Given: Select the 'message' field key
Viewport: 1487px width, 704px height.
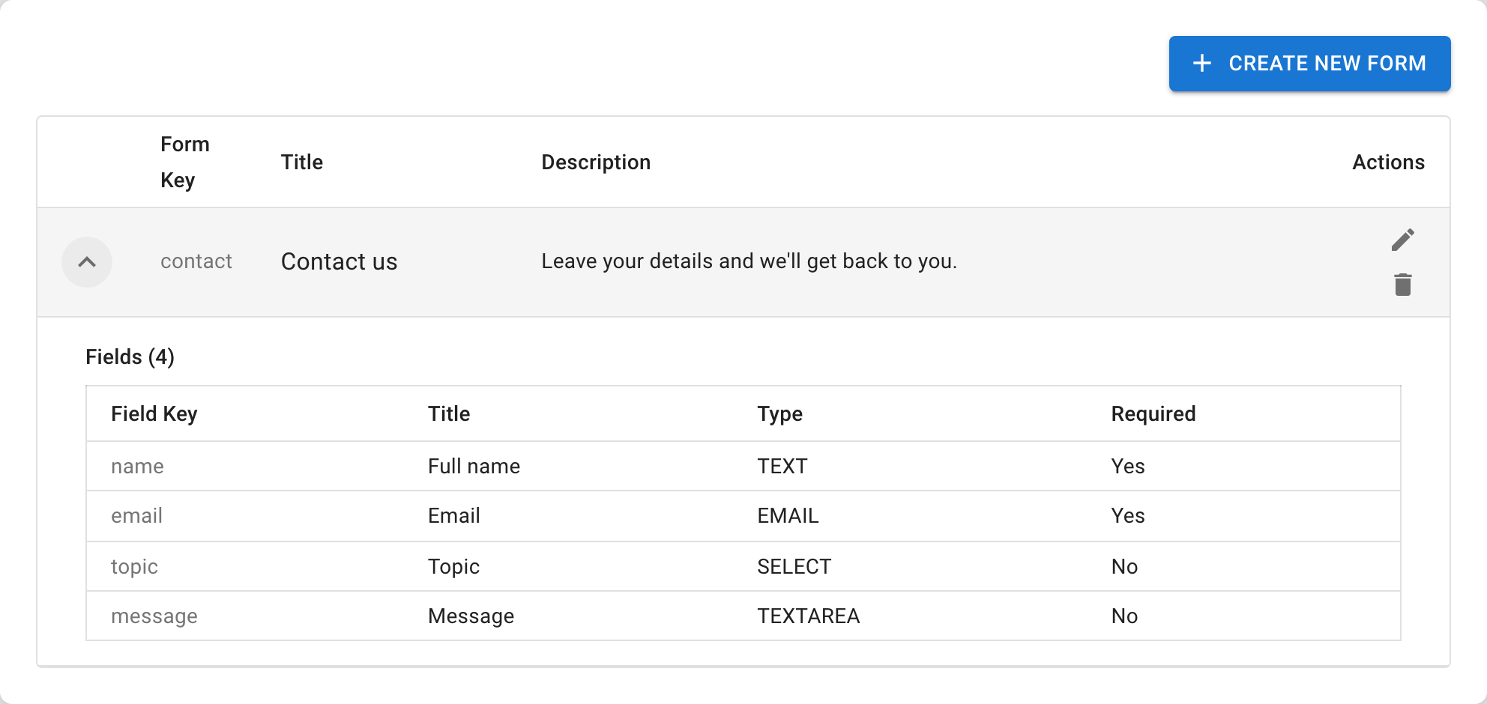Looking at the screenshot, I should pos(154,616).
